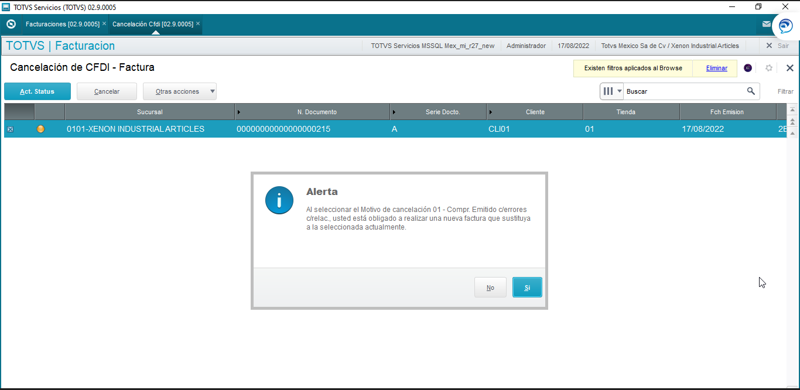Click the Filtrar link
Image resolution: width=800 pixels, height=390 pixels.
(x=785, y=91)
